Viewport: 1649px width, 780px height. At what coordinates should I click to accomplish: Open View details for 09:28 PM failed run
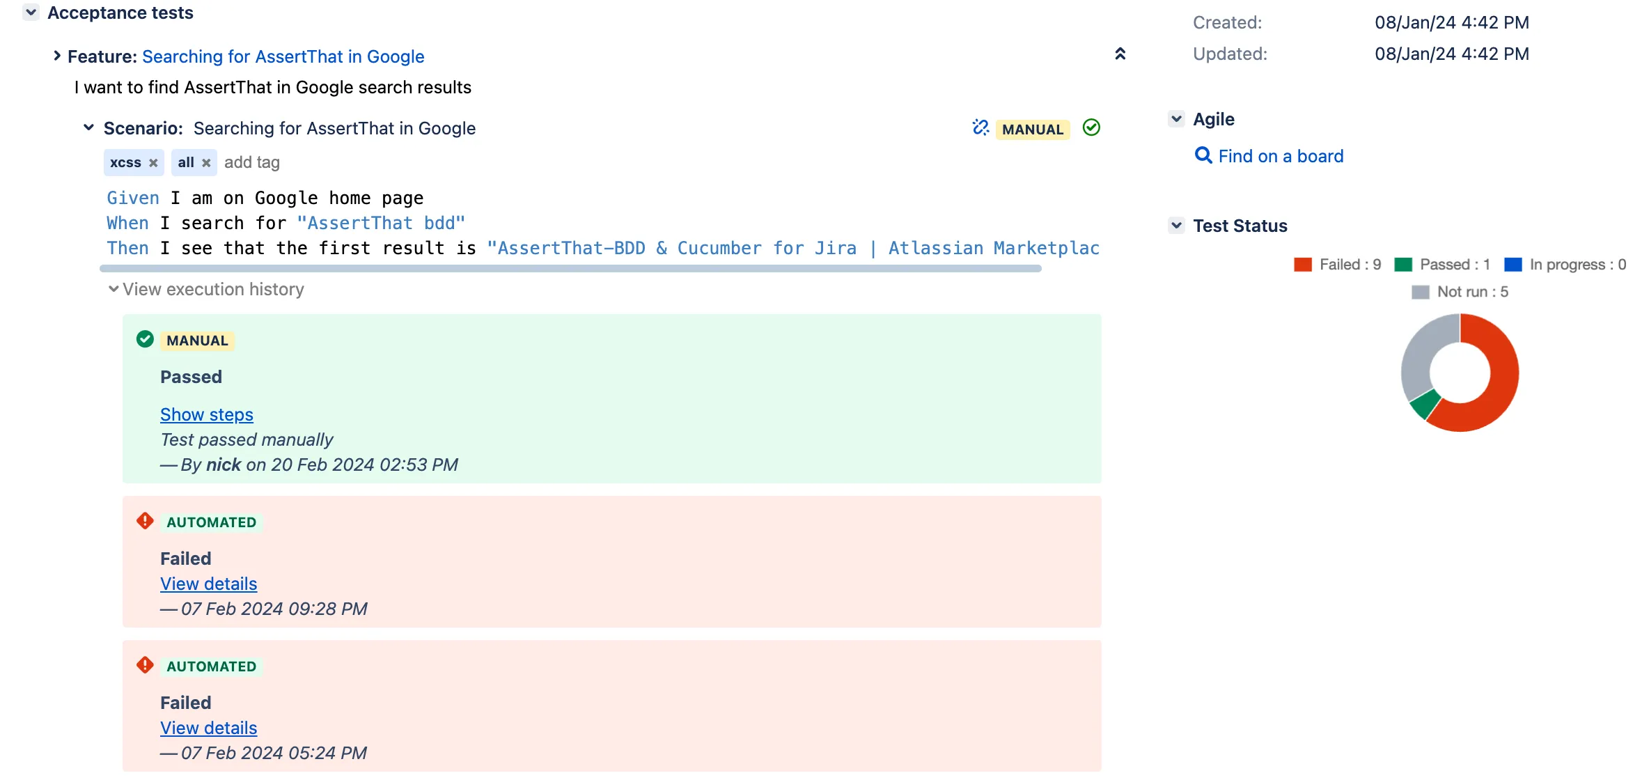(x=208, y=584)
